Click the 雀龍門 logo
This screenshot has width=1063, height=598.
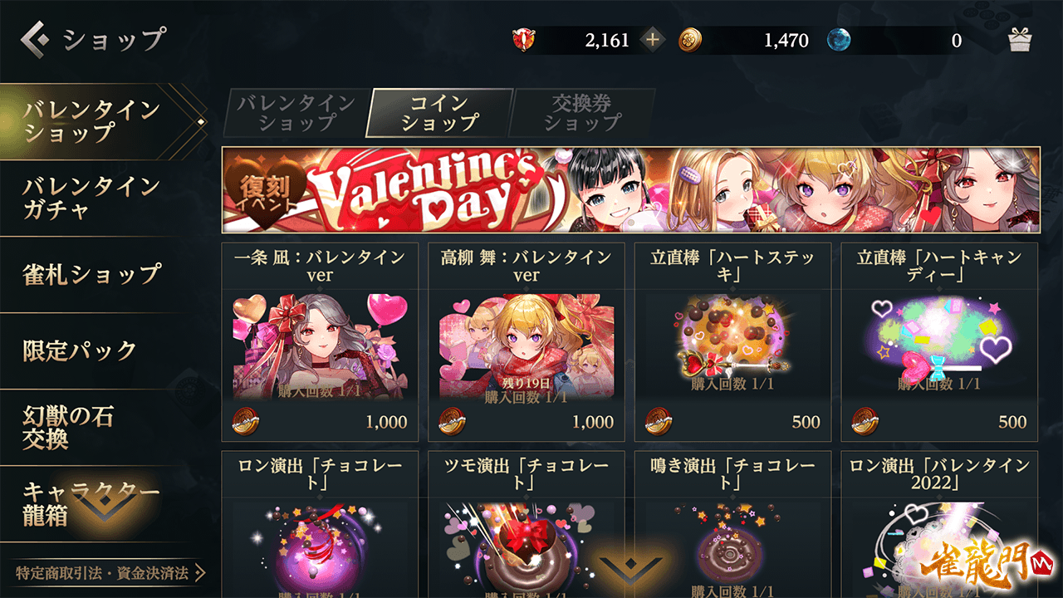point(987,569)
